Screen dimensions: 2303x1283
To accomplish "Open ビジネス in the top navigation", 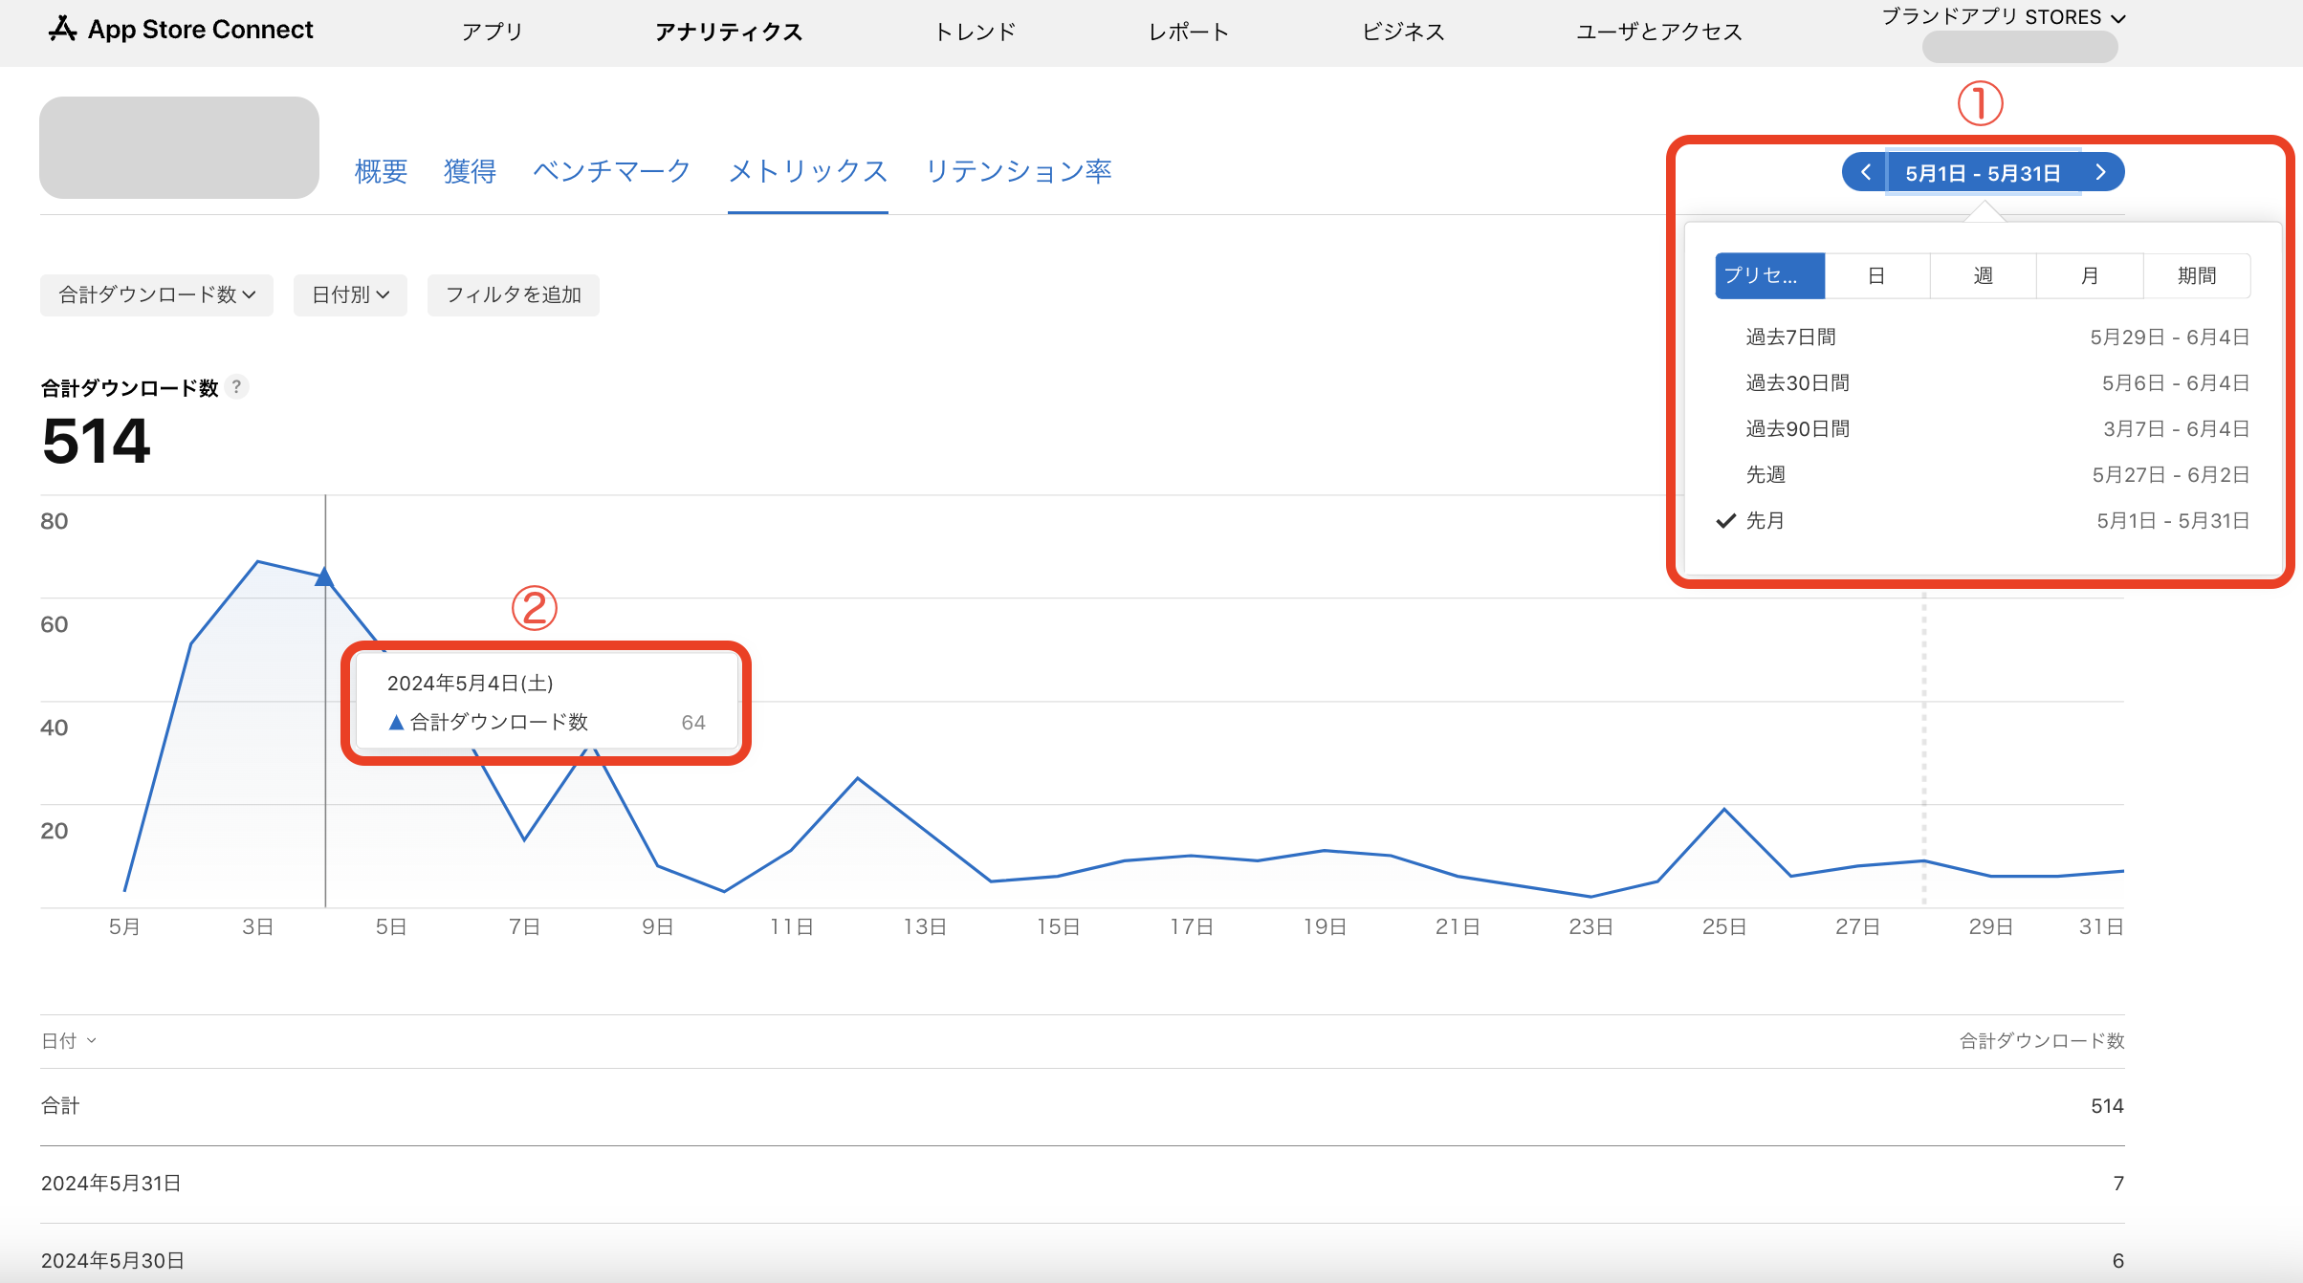I will coord(1403,32).
